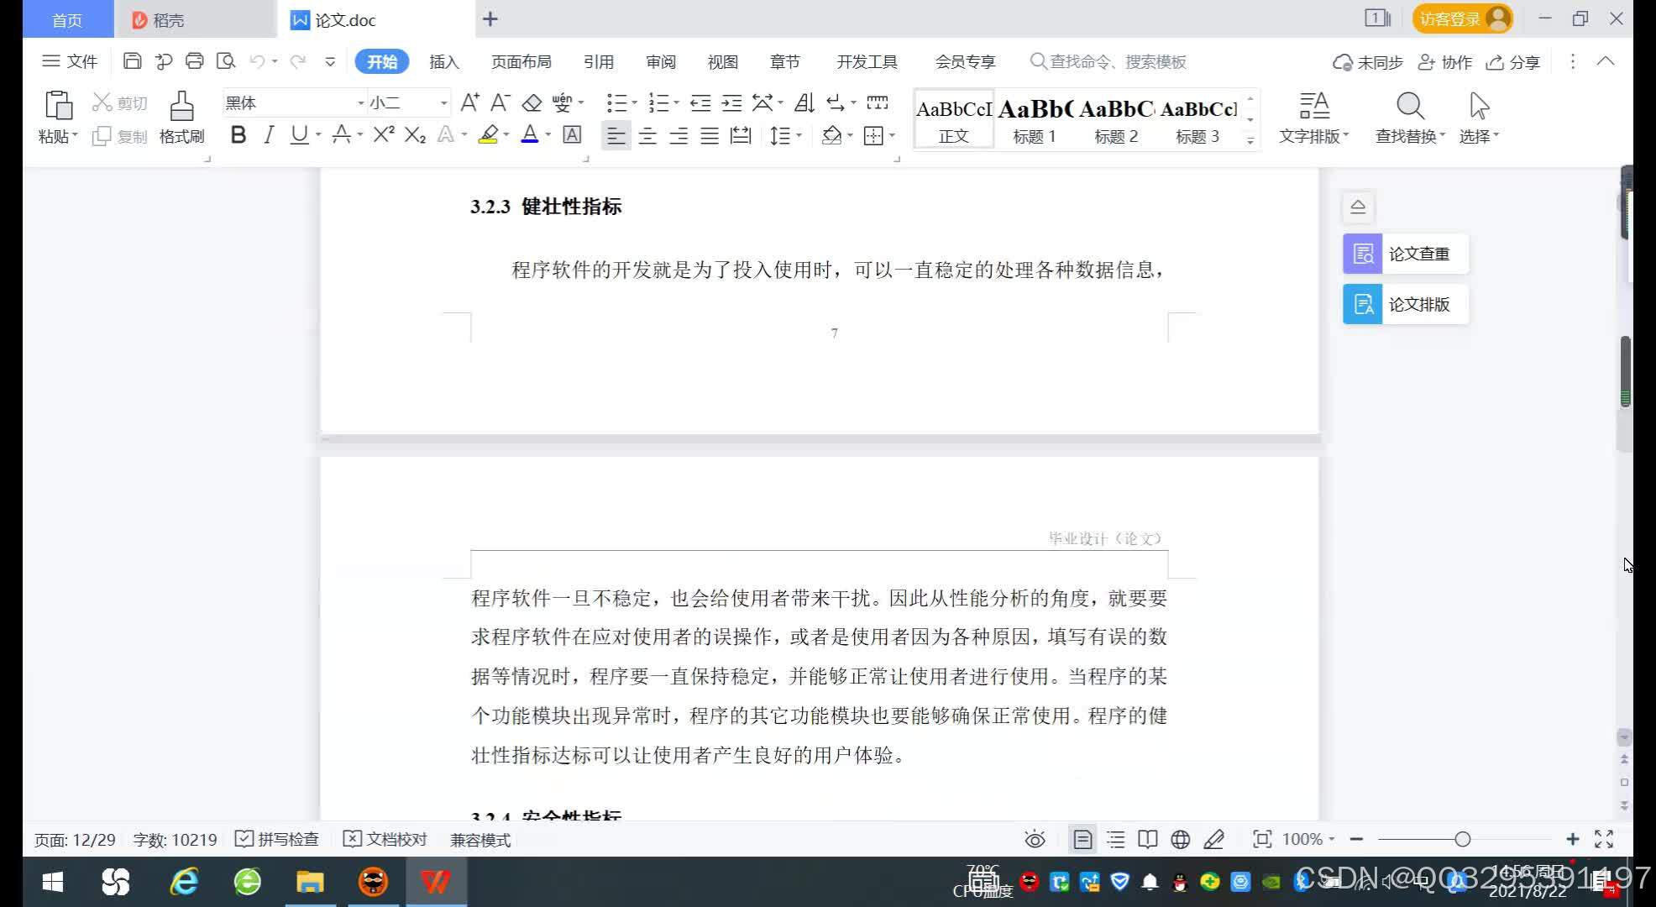The height and width of the screenshot is (907, 1656).
Task: Open 论文排版 thesis formatting panel
Action: (1405, 304)
